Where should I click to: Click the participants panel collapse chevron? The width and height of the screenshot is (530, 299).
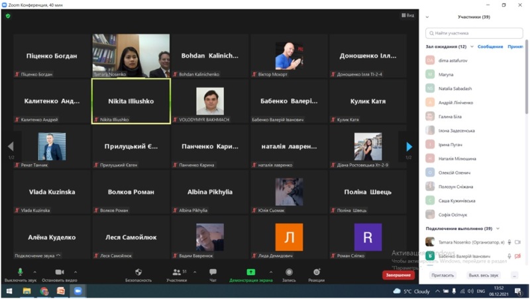[x=427, y=17]
